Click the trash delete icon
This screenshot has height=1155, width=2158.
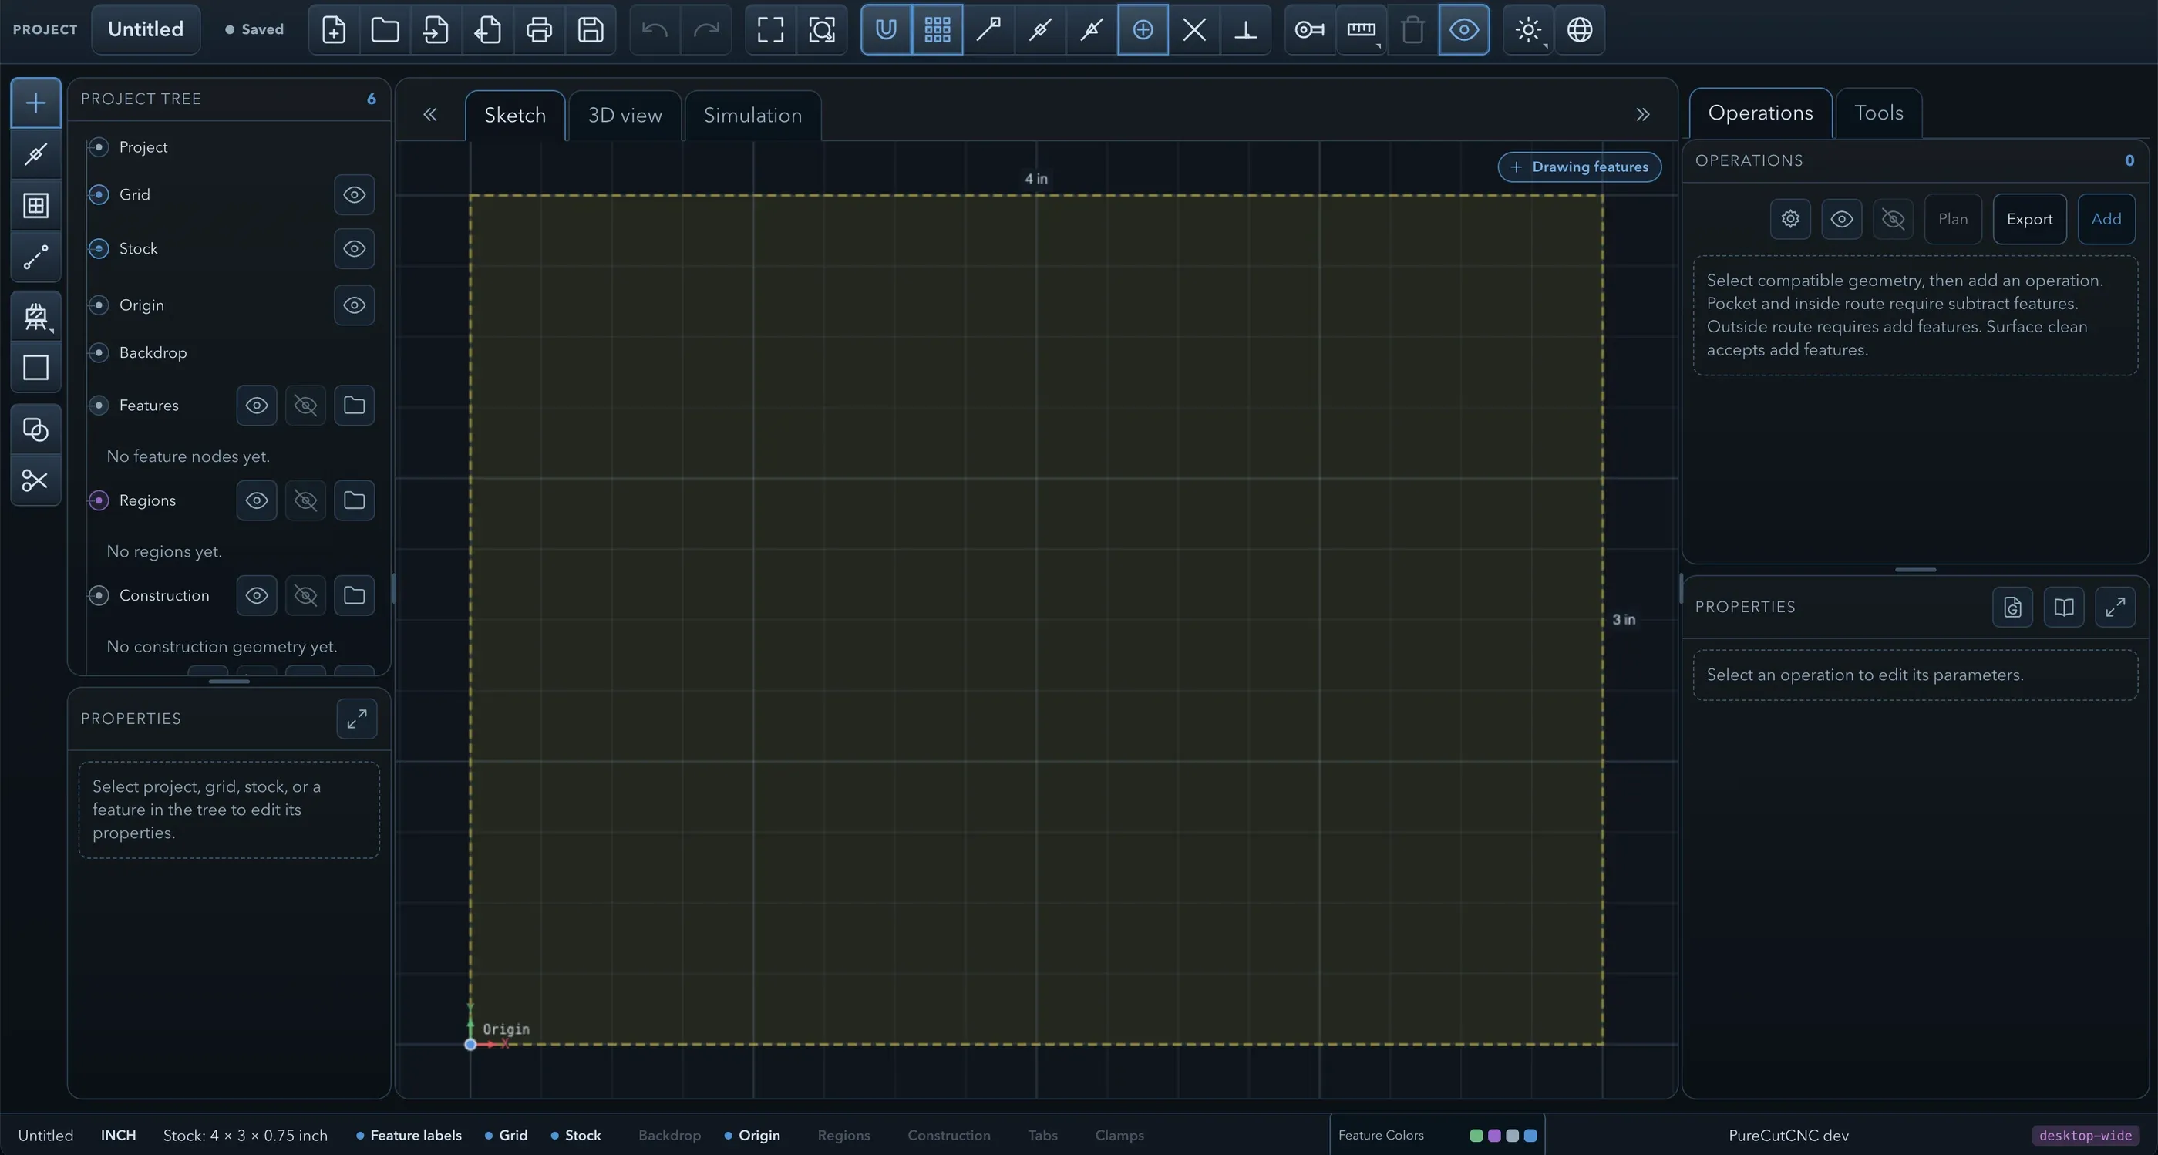point(1412,29)
